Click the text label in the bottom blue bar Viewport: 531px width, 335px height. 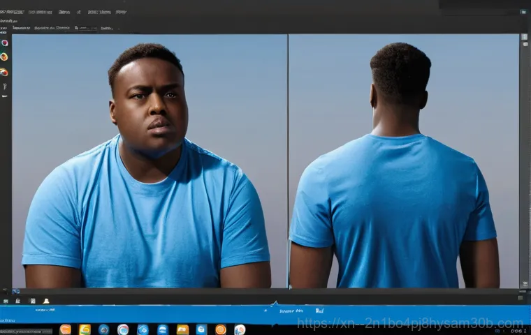(288, 311)
